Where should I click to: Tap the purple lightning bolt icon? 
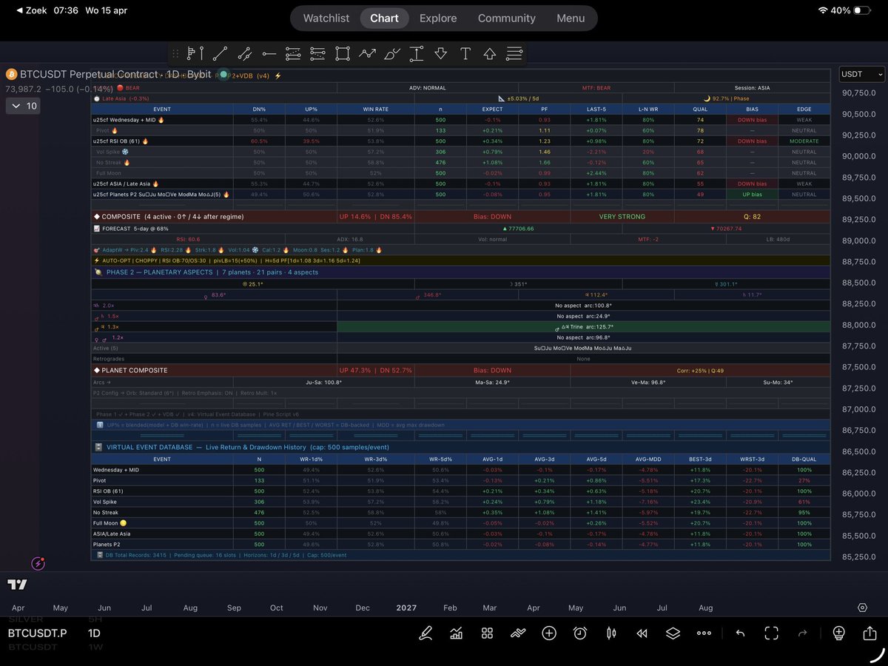tap(39, 564)
